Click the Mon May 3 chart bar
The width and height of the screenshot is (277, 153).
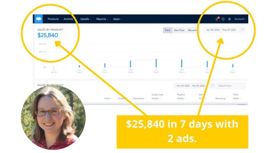(x=130, y=64)
